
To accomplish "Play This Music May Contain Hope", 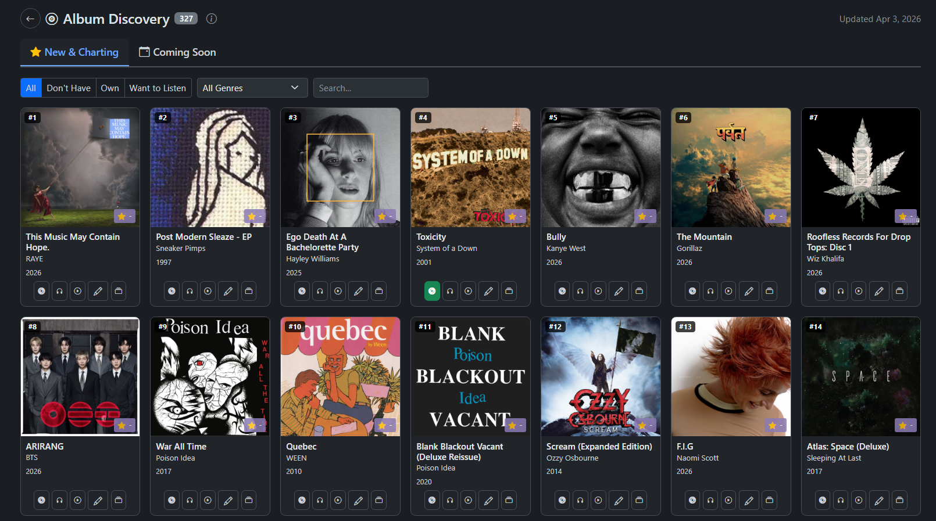I will tap(77, 291).
